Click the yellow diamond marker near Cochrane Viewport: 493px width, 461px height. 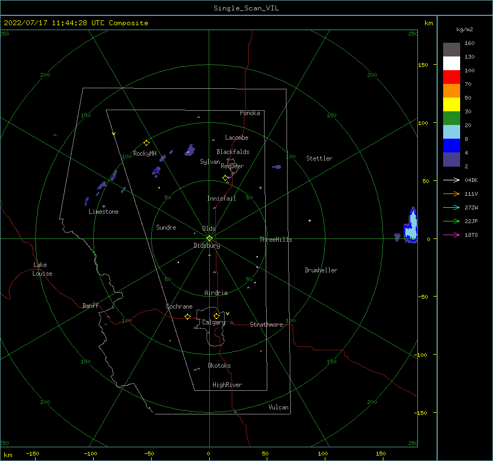click(x=188, y=316)
